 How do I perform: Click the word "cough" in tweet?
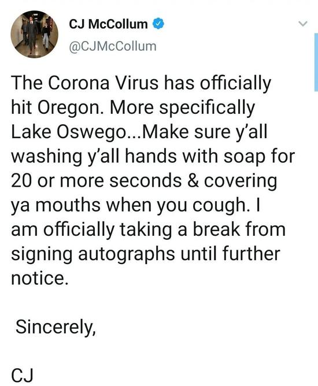click(218, 205)
